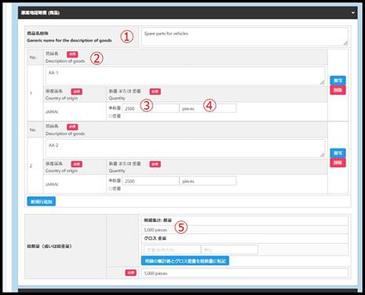
Task: Click the gross weight value input field
Action: pyautogui.click(x=172, y=249)
